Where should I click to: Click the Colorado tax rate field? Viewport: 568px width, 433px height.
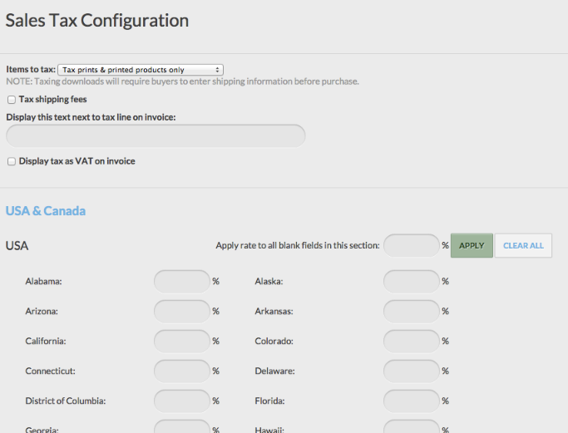412,341
